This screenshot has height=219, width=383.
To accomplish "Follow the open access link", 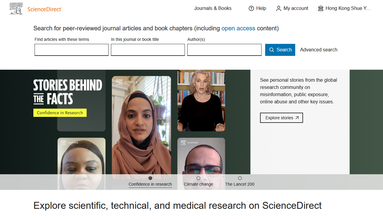I will [x=238, y=29].
